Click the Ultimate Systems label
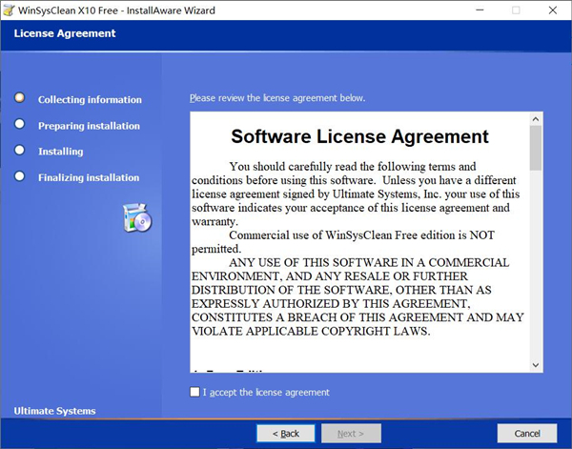572x449 pixels. pyautogui.click(x=55, y=411)
